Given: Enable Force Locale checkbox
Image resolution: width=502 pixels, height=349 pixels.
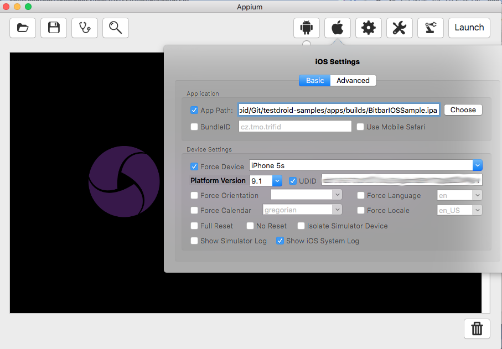Looking at the screenshot, I should [361, 211].
